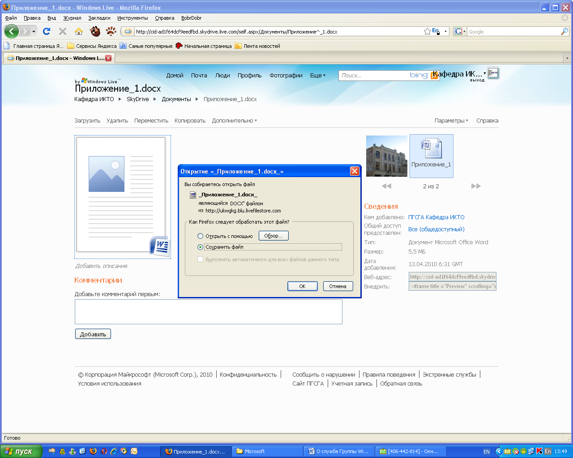The image size is (573, 458).
Task: Confirm the dialog with OK
Action: (303, 286)
